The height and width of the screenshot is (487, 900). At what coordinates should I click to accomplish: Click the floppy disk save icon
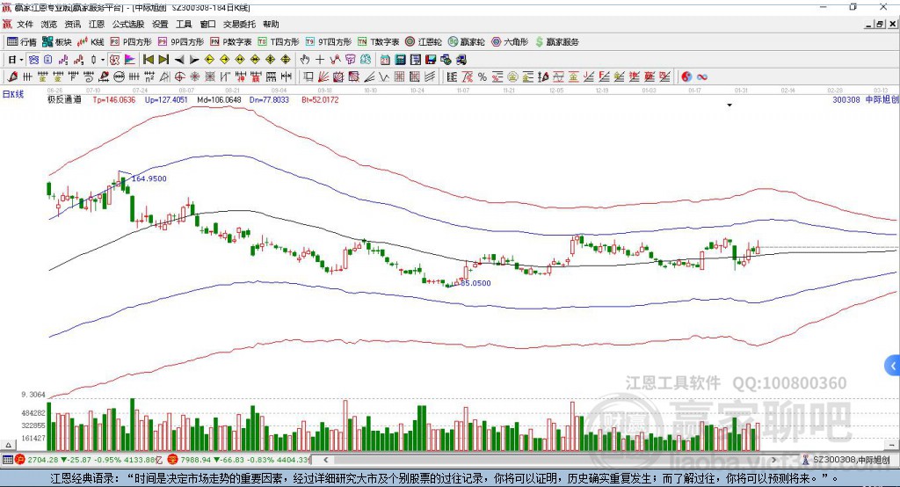(x=431, y=60)
